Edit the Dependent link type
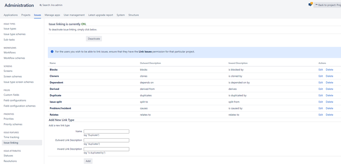Screen dimensions: 341x164 click(x=320, y=82)
